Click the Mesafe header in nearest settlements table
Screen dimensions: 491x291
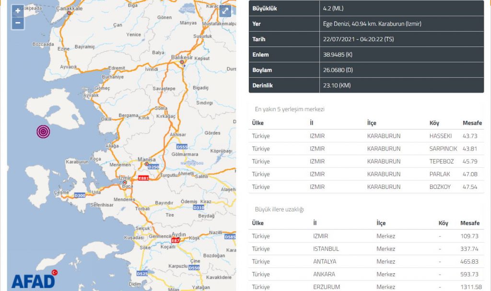pyautogui.click(x=472, y=123)
